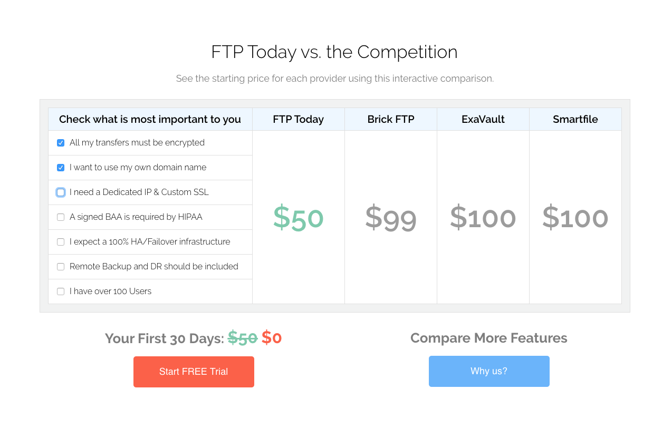672x428 pixels.
Task: Check the Dedicated IP & Custom SSL box
Action: [61, 192]
